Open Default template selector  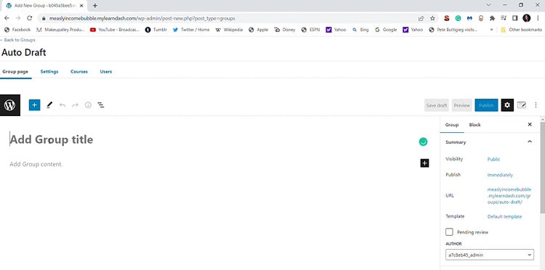point(504,216)
